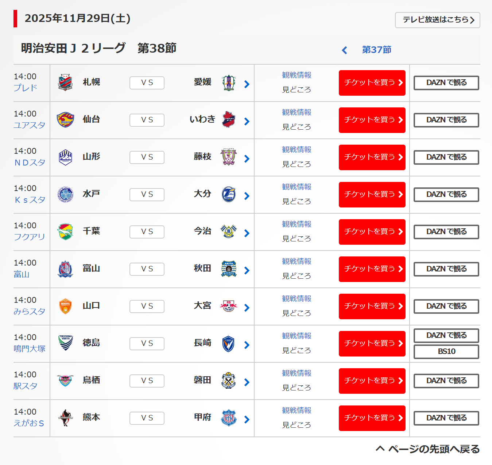Open 見どころ for Toyama vs Akita
Viewport: 492px width, 465px height.
point(297,276)
